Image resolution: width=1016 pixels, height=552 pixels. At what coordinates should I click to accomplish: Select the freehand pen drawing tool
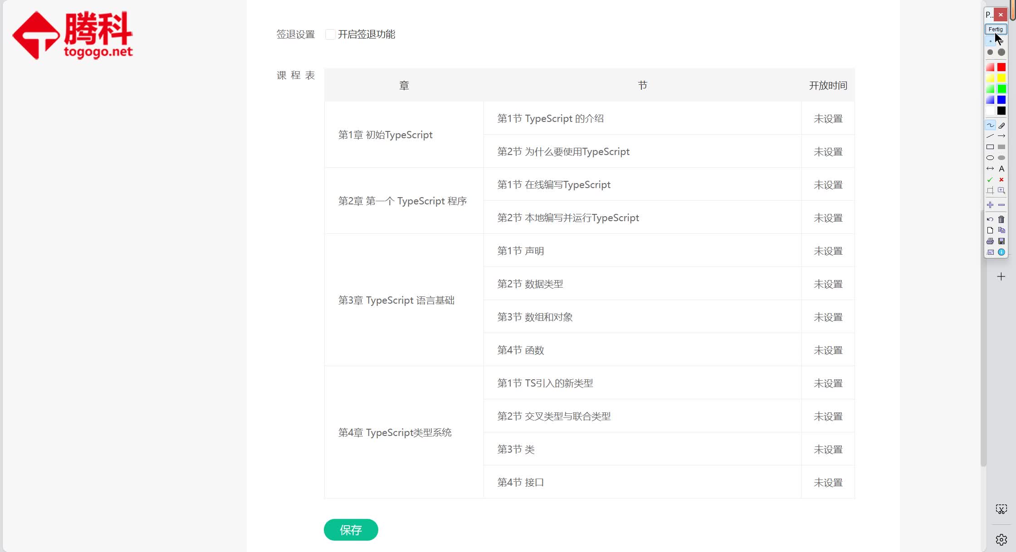click(990, 125)
